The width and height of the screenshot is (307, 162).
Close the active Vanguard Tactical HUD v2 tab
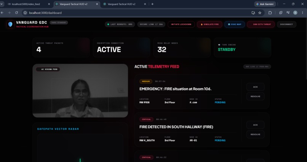click(x=97, y=4)
